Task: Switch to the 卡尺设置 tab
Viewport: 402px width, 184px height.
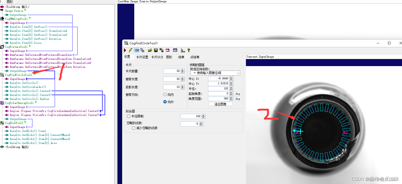Action: pos(142,57)
